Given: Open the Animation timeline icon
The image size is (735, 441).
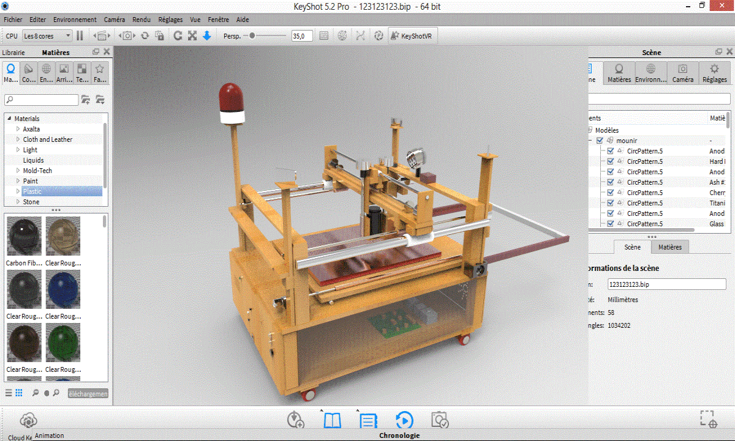Looking at the screenshot, I should click(404, 420).
